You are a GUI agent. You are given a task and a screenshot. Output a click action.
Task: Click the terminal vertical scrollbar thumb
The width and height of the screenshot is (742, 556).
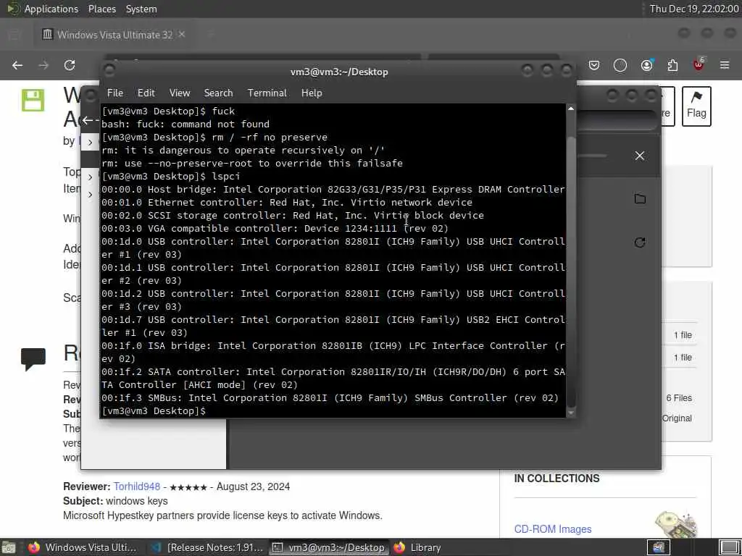[x=571, y=272]
